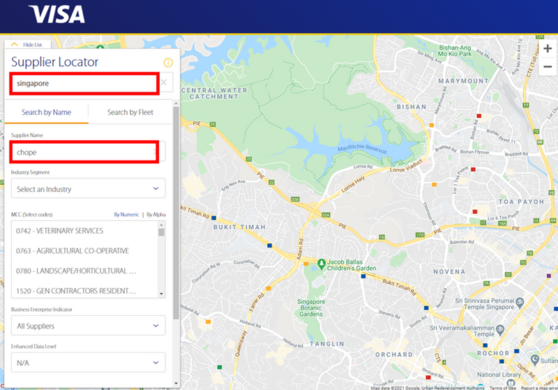Viewport: 558px width, 390px height.
Task: Click the National Library map label
Action: [498, 375]
